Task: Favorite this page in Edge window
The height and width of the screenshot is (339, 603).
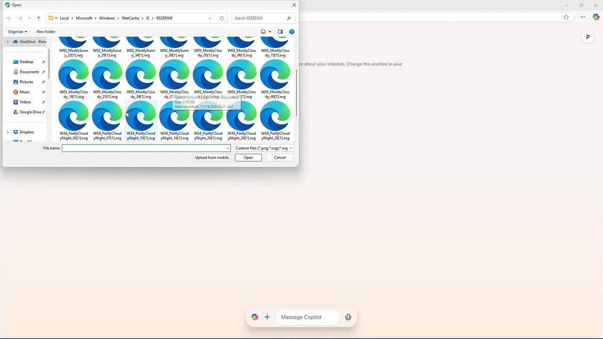Action: [566, 17]
